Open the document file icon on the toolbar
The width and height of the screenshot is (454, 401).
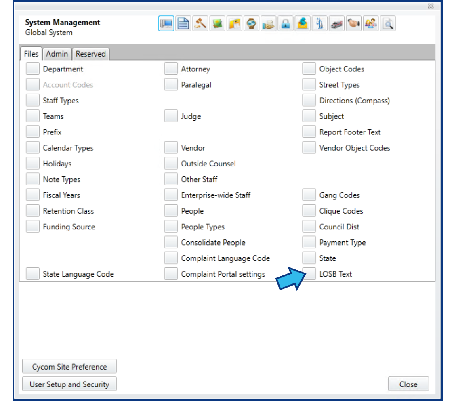tap(183, 23)
